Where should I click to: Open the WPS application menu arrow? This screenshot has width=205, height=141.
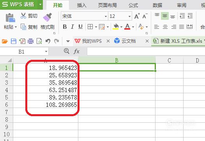40,5
